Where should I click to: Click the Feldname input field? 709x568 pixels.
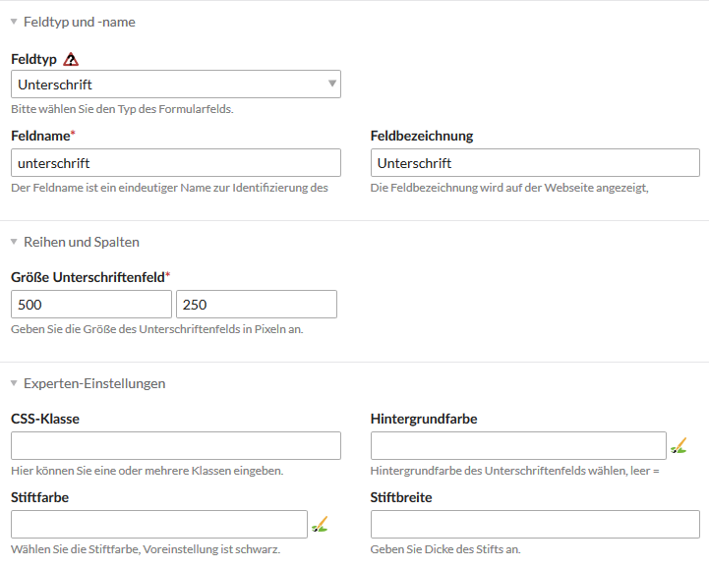[176, 163]
